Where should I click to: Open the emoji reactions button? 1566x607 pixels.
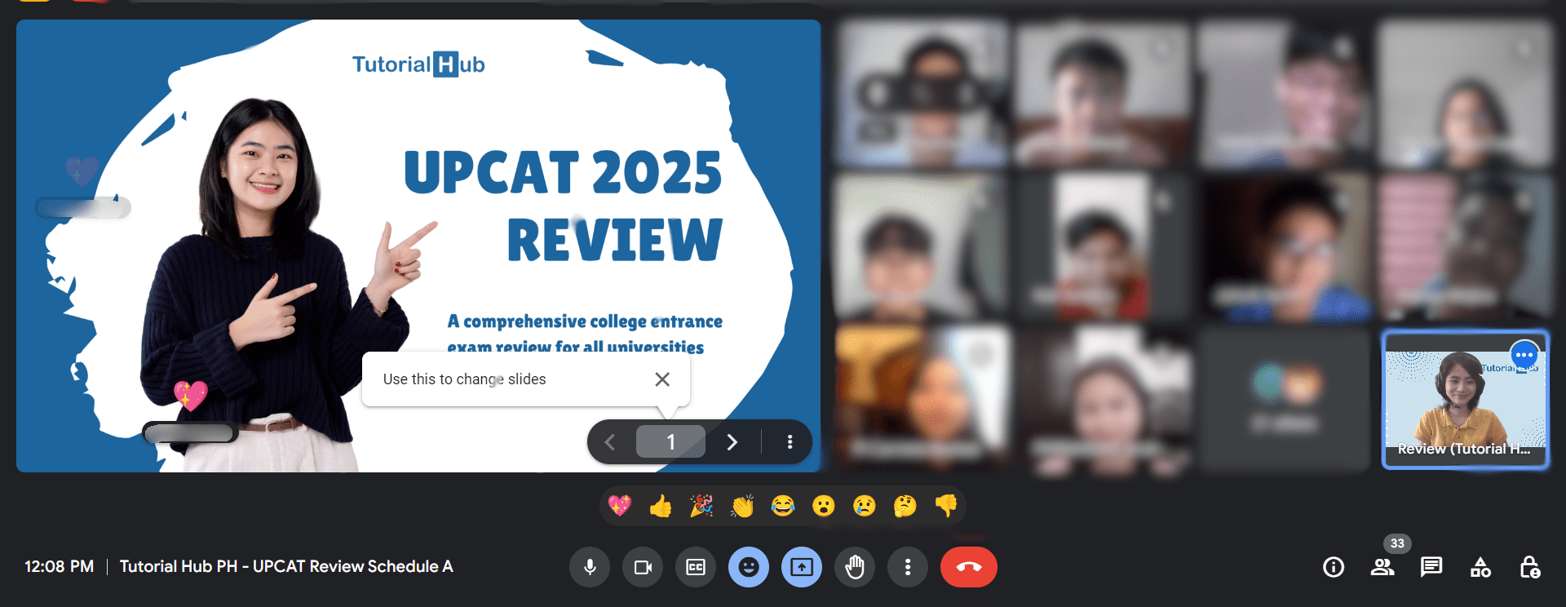(x=749, y=567)
